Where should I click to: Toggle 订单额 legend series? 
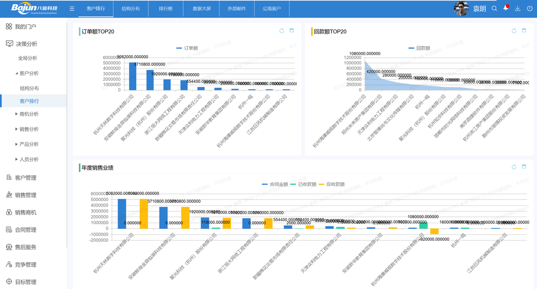tap(187, 48)
